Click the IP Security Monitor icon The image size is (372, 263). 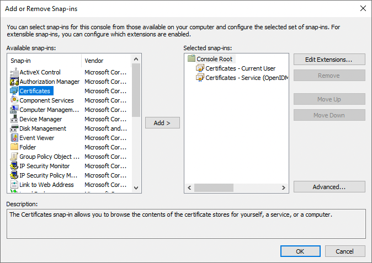coord(14,166)
